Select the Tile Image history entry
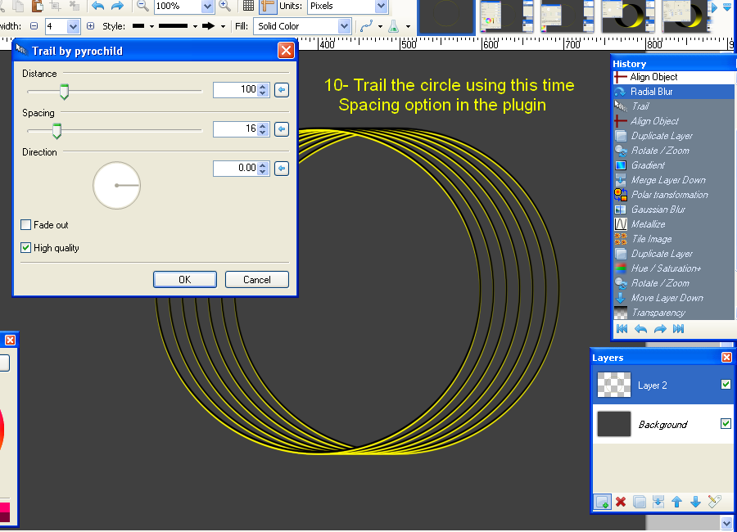 (673, 239)
